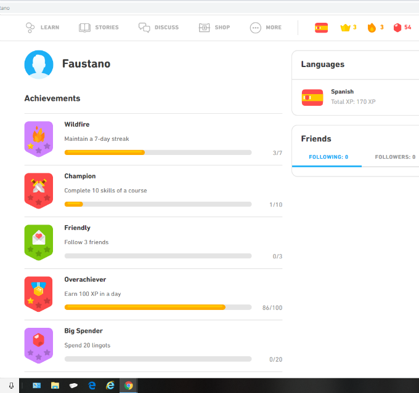The image size is (419, 393).
Task: Click 'Complete 10 skills of a course' text
Action: [x=105, y=191]
